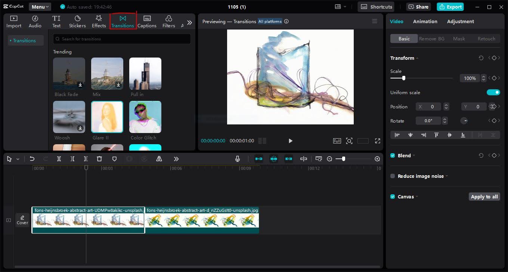Viewport: 508px width, 272px height.
Task: Open the Filters panel
Action: pyautogui.click(x=168, y=22)
